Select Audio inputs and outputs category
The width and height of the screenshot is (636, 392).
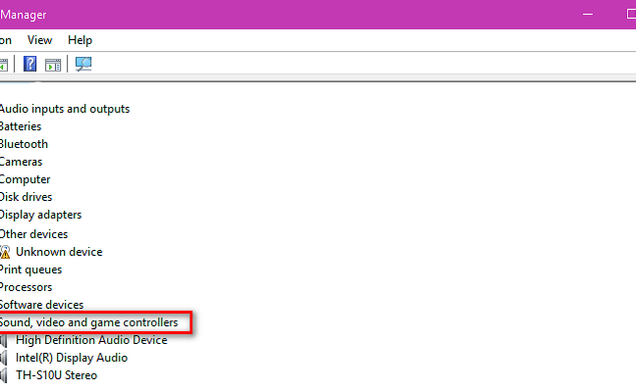[65, 109]
